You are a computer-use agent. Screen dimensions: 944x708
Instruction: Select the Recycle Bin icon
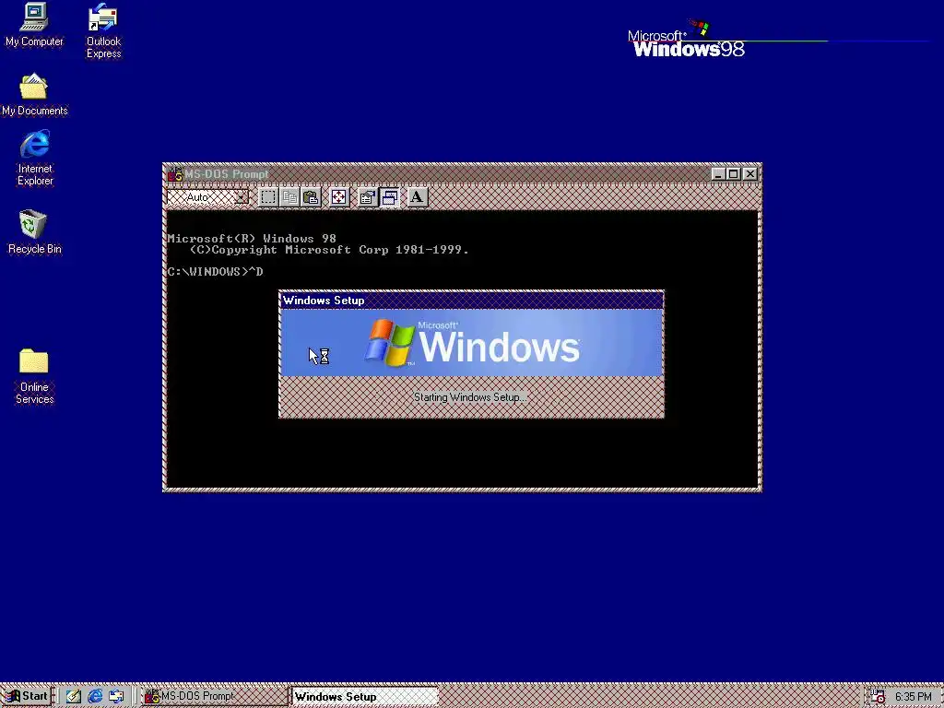tap(34, 231)
